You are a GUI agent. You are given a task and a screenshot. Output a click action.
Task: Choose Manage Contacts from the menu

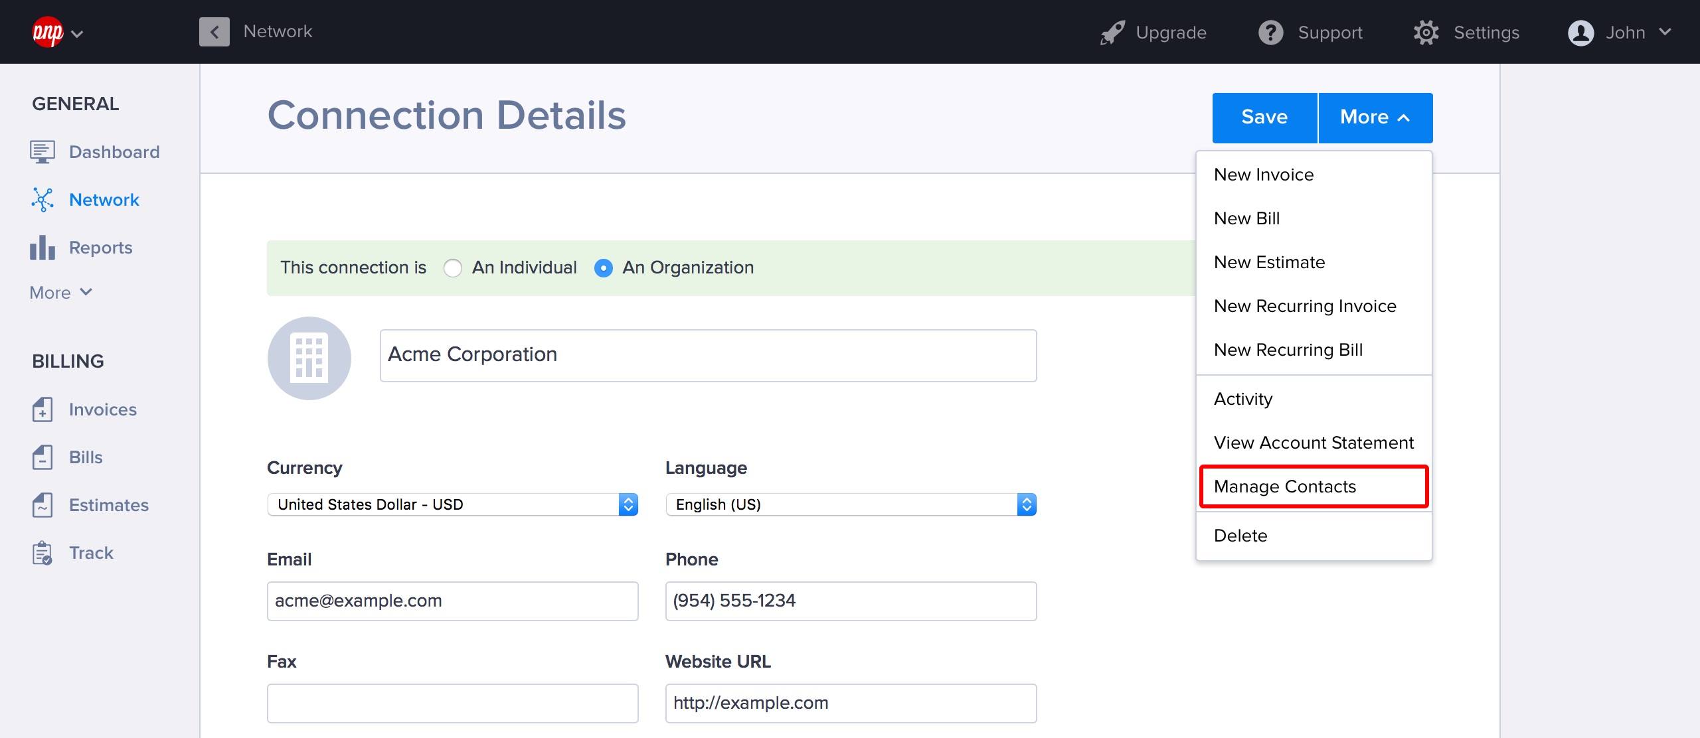pos(1286,486)
